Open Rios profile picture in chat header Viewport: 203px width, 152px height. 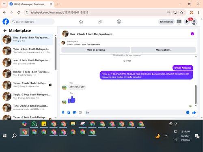click(x=65, y=34)
